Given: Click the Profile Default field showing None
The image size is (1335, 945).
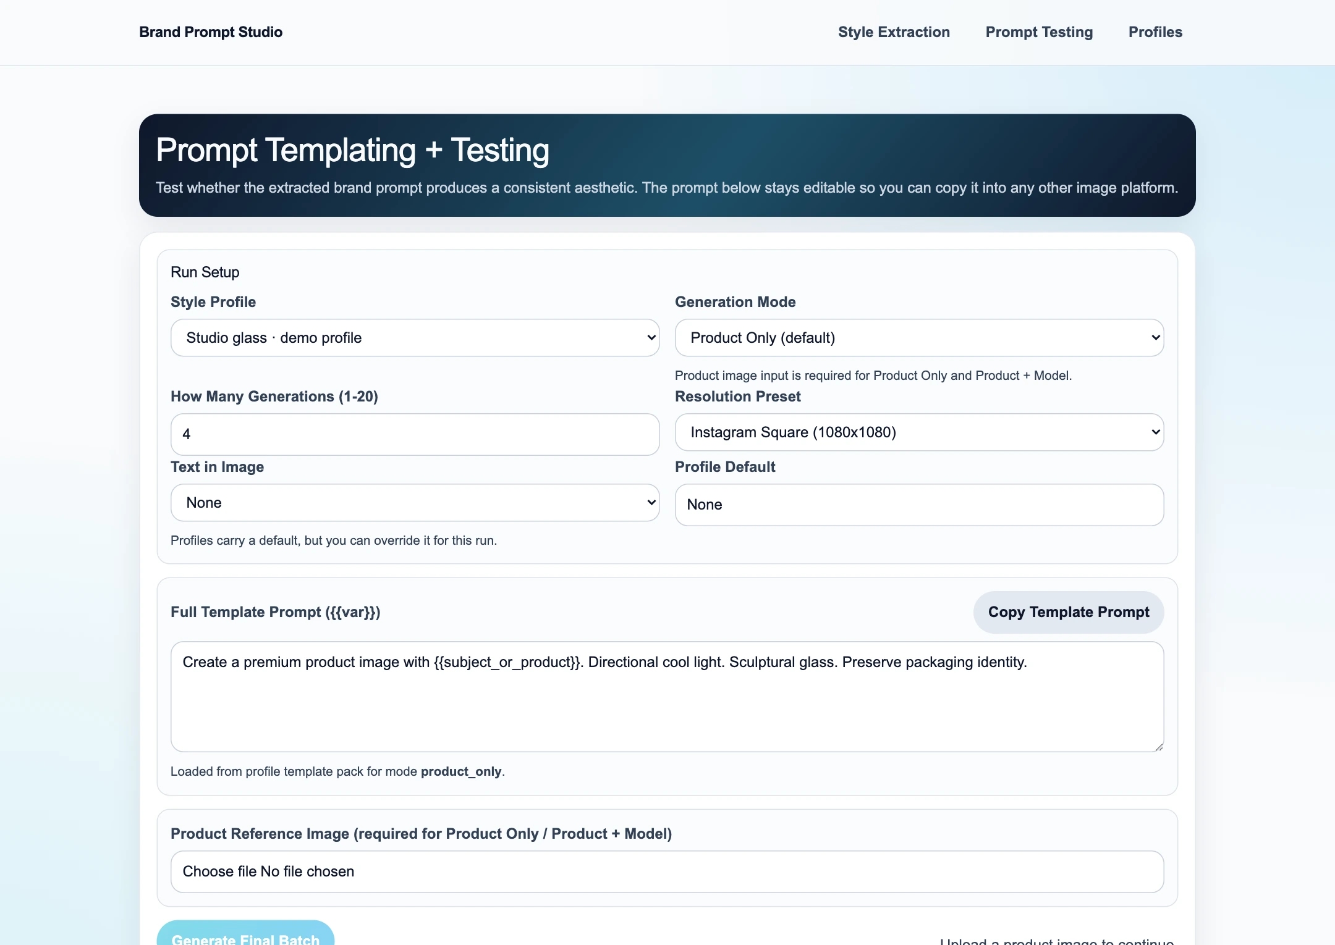Looking at the screenshot, I should 920,505.
